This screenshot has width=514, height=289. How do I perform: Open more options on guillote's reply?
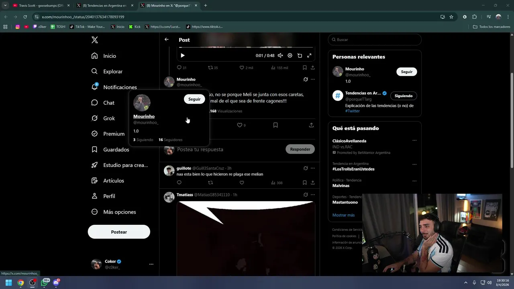[313, 168]
